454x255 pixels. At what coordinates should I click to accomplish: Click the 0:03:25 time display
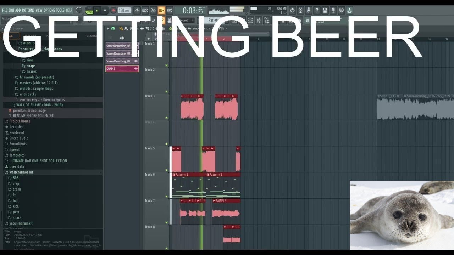[x=192, y=11]
